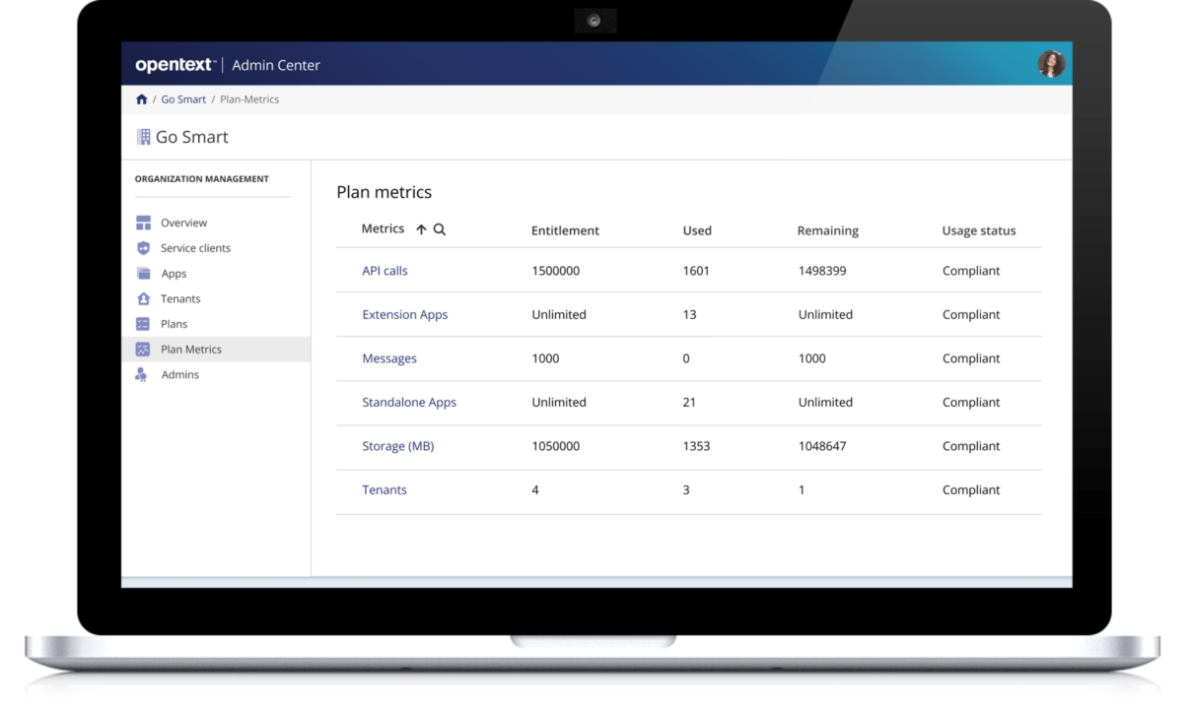Open the Go Smart breadcrumb link
Image resolution: width=1189 pixels, height=709 pixels.
[183, 98]
